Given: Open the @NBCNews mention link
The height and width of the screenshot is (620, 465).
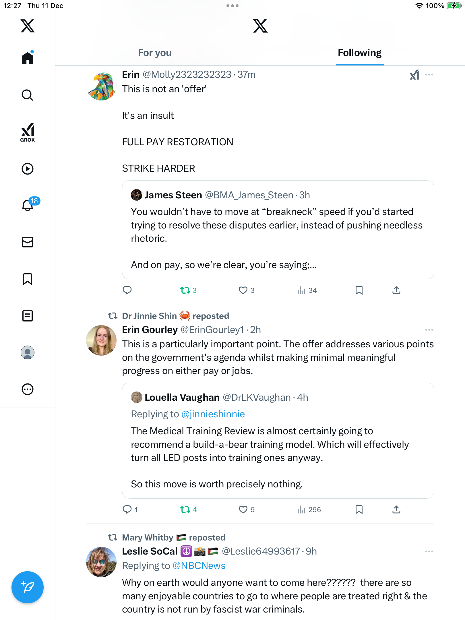Looking at the screenshot, I should pyautogui.click(x=199, y=566).
